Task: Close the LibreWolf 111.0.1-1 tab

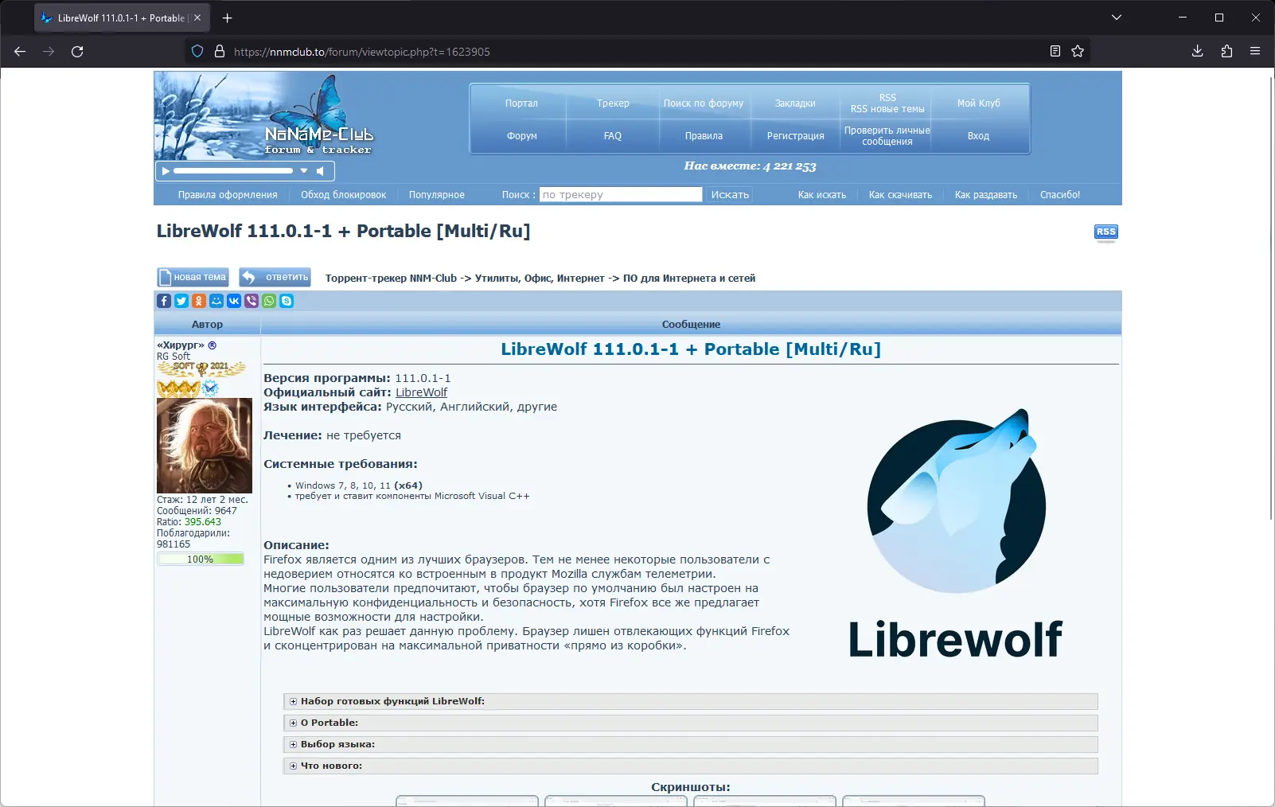Action: point(197,18)
